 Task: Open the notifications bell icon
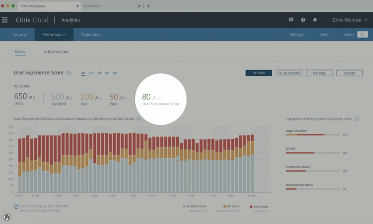tap(315, 20)
